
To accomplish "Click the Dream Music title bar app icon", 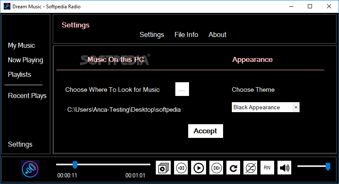I will point(7,6).
